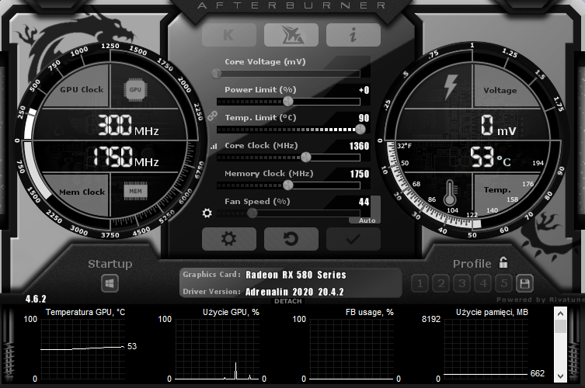585x388 pixels.
Task: Reset settings with the circular arrow button
Action: [291, 239]
